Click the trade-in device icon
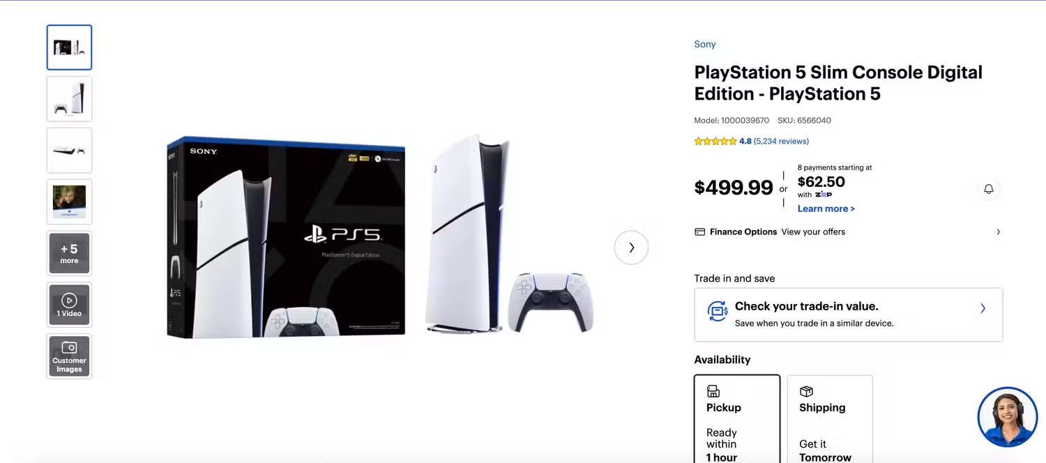Viewport: 1046px width, 463px height. click(x=718, y=310)
